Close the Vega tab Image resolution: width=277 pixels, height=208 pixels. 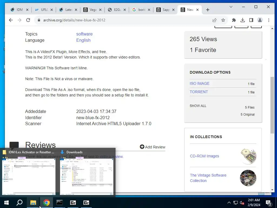coord(100,10)
